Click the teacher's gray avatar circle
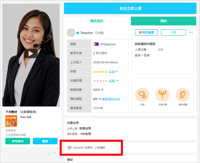This screenshot has width=200, height=163. tap(71, 33)
